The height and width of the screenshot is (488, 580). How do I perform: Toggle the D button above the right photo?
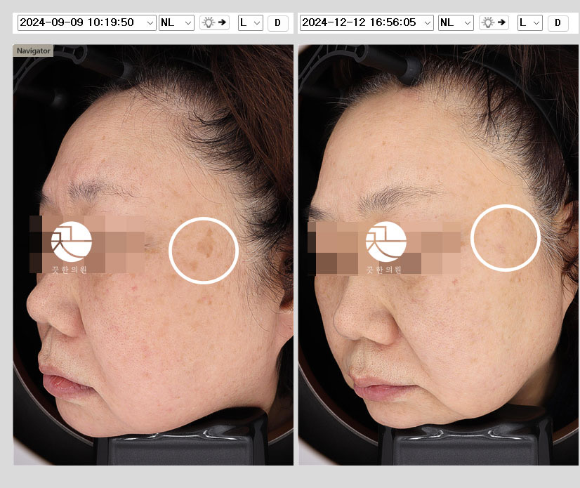[x=558, y=22]
